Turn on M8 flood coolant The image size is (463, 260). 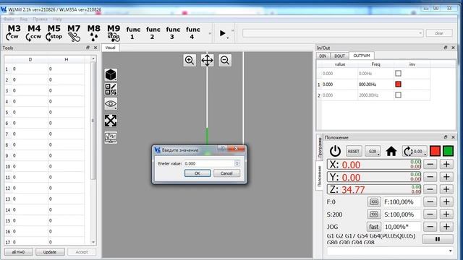(x=93, y=32)
